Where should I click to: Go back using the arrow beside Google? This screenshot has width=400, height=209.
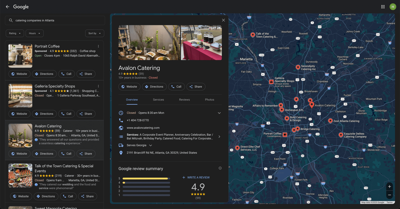[7, 7]
